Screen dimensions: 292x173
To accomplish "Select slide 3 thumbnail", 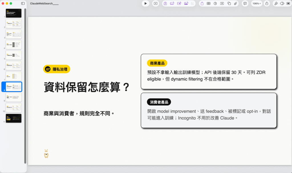I will (14, 34).
